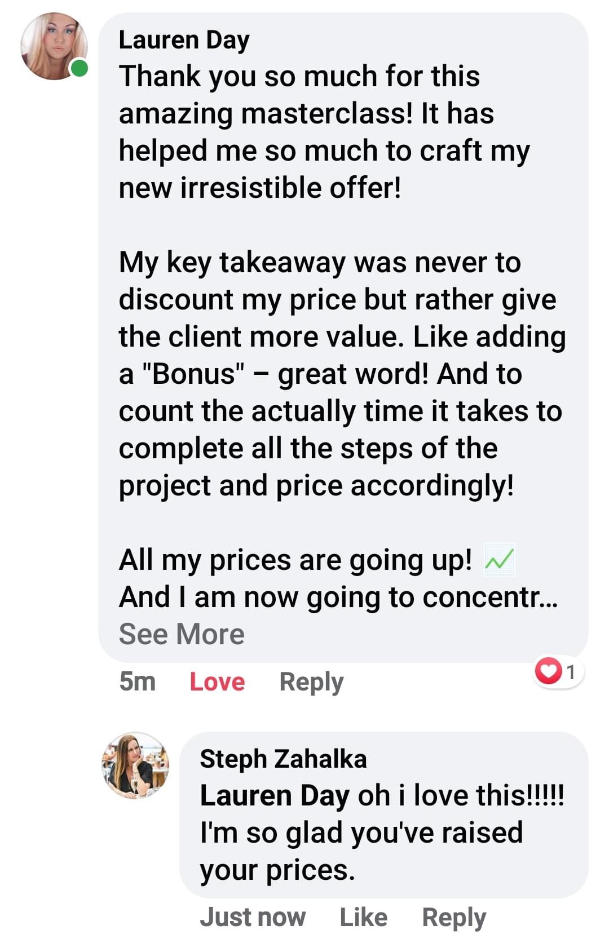
Task: Click the Lauren Day mention in Steph's reply
Action: (275, 796)
